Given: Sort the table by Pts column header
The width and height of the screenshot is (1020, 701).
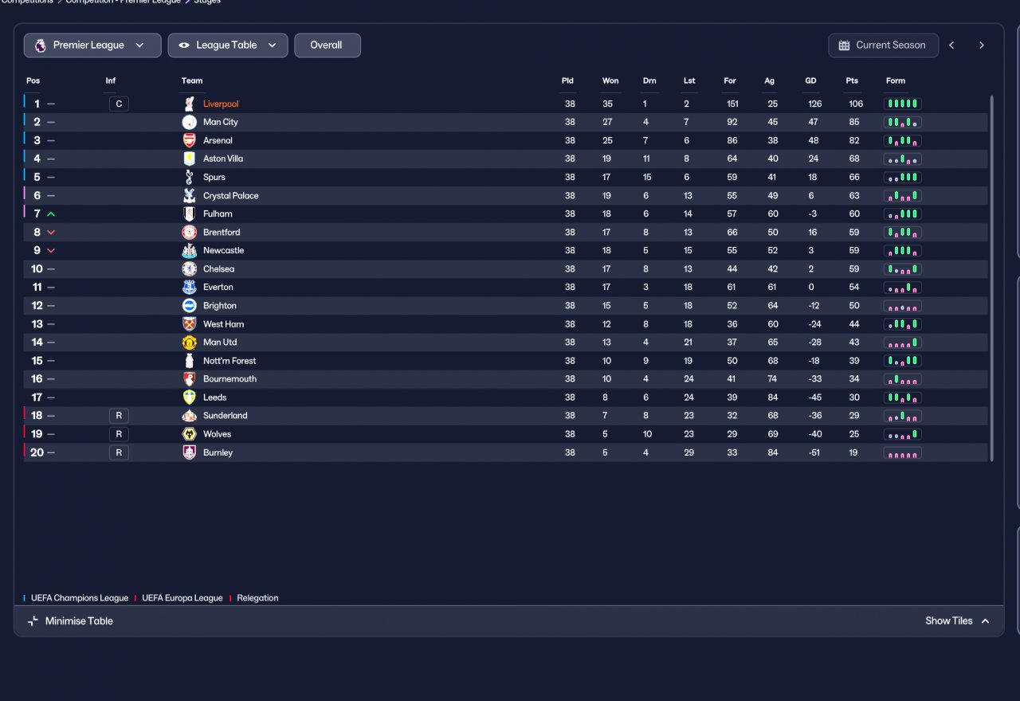Looking at the screenshot, I should tap(852, 80).
